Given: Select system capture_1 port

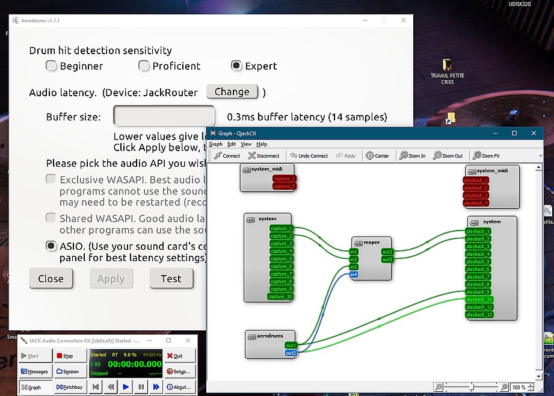Looking at the screenshot, I should point(282,229).
